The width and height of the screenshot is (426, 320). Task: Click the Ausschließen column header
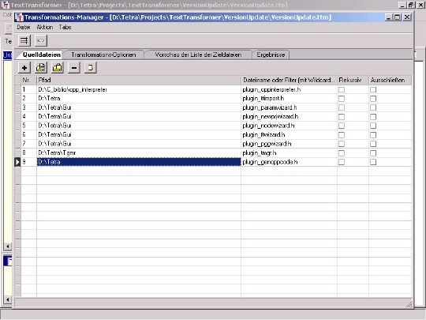[x=390, y=80]
